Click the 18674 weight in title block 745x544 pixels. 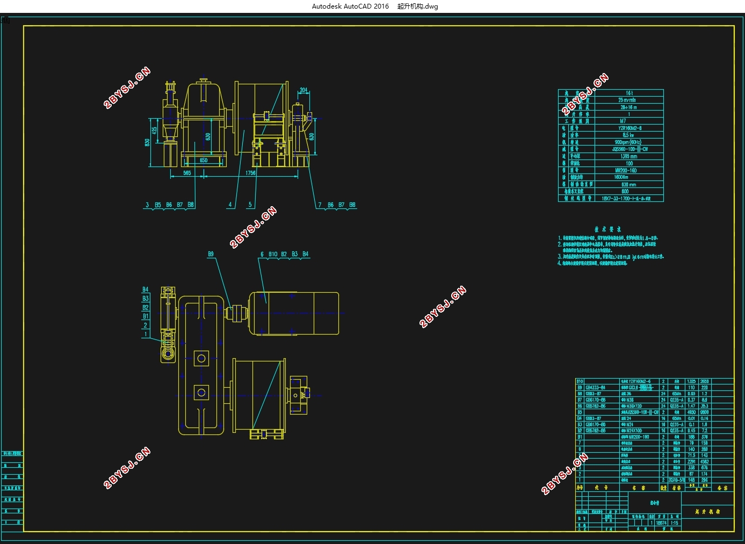click(x=661, y=523)
